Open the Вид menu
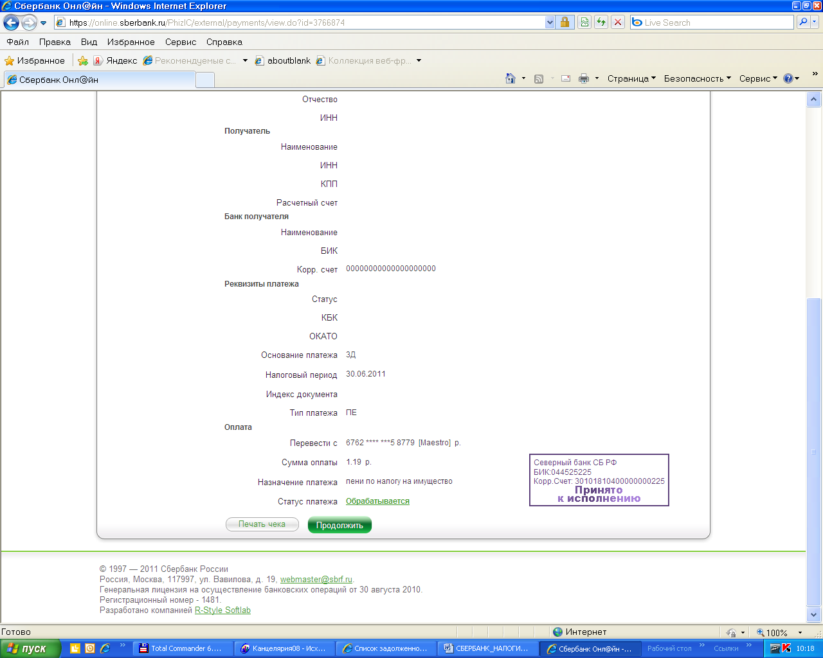Image resolution: width=823 pixels, height=658 pixels. [89, 42]
